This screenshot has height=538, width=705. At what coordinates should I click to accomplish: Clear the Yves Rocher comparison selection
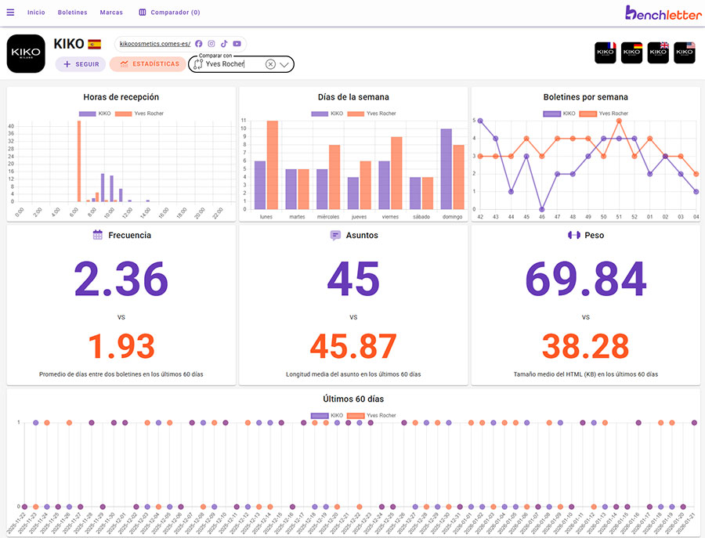(270, 64)
